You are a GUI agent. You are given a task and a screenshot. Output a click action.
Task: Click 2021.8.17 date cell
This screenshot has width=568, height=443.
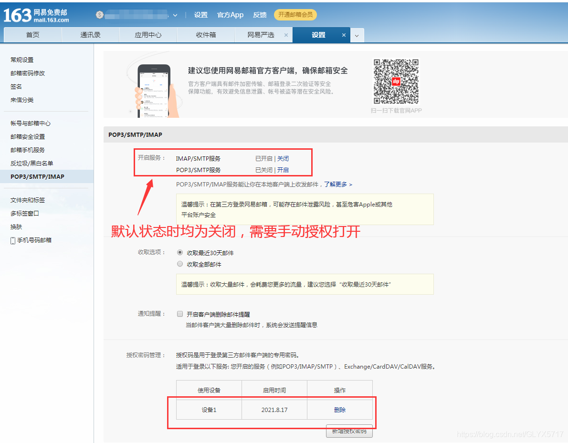tap(274, 410)
